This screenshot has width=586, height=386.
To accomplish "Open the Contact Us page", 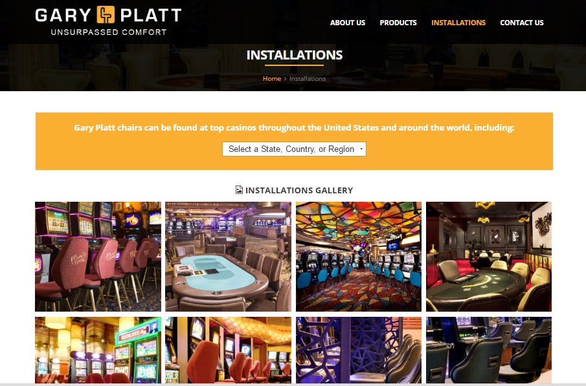I will [522, 23].
